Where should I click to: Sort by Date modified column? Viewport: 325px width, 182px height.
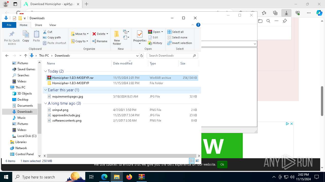coord(130,63)
